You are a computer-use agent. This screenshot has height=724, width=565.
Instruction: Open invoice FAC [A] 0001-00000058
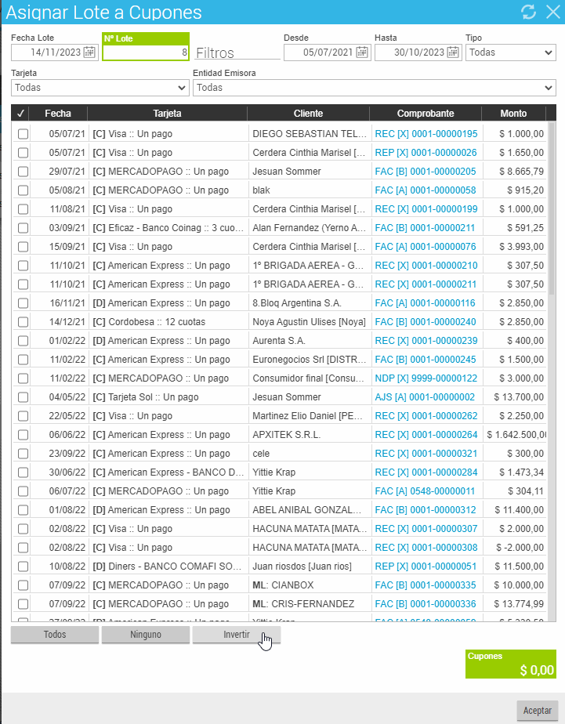(426, 190)
